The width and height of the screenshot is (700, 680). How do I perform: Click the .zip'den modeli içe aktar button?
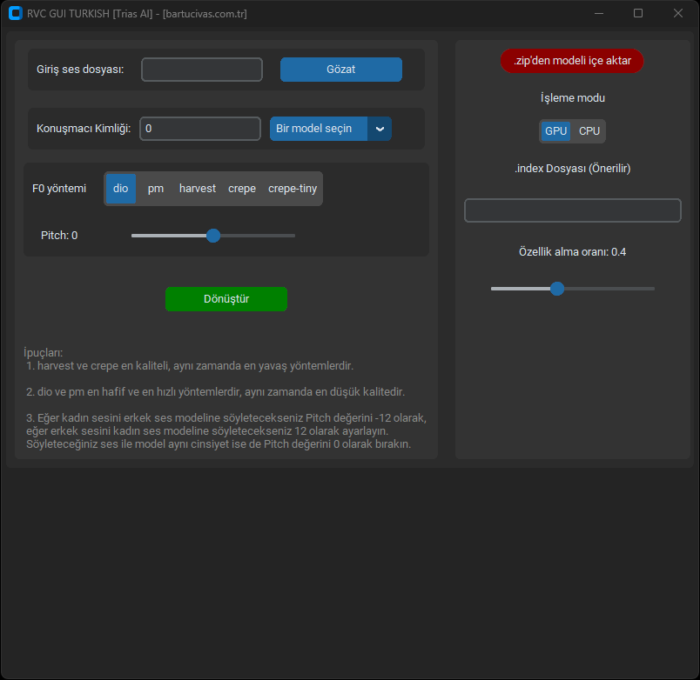[x=572, y=61]
